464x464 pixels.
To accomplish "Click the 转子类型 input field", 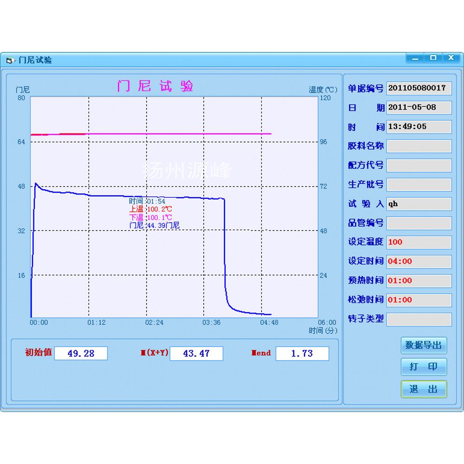I will 419,319.
